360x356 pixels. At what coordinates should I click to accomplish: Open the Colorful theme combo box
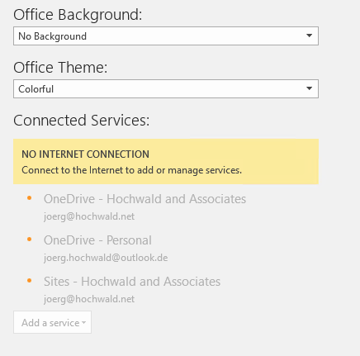pos(166,88)
